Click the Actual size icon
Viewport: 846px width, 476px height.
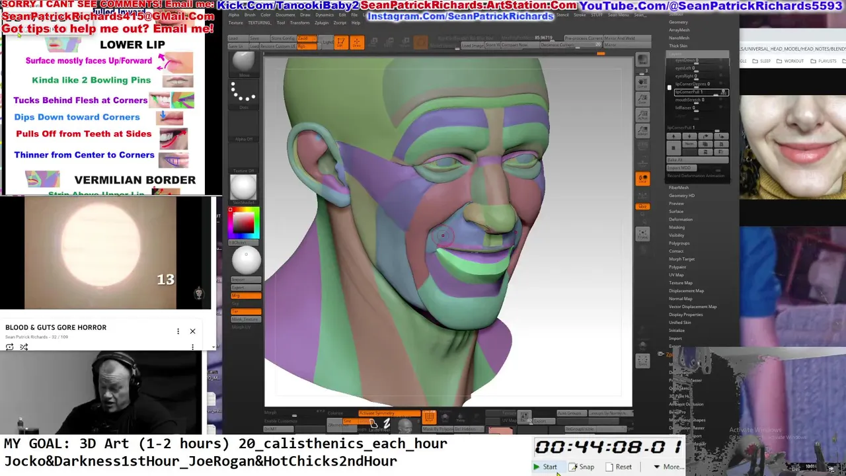click(642, 114)
